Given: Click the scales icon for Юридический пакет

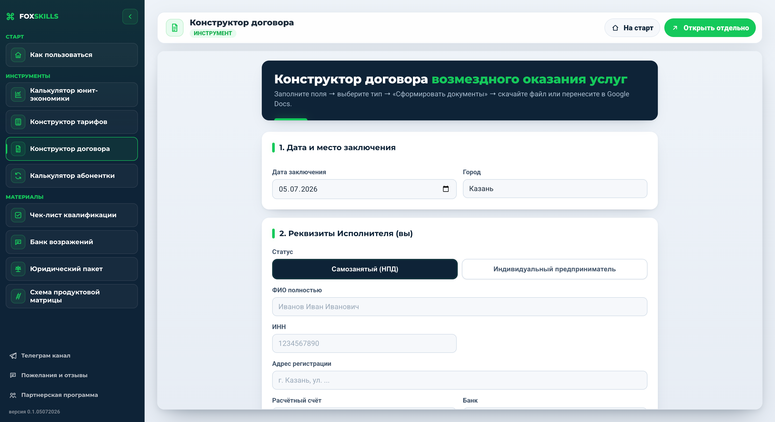Looking at the screenshot, I should point(18,269).
